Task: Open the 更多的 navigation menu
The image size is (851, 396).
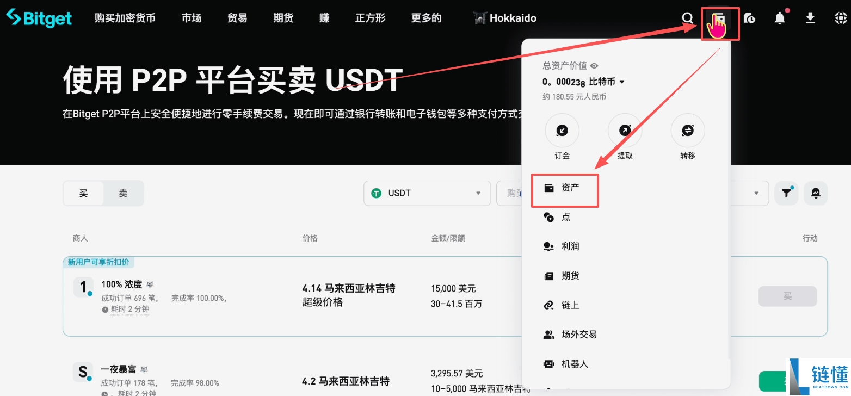Action: [426, 18]
